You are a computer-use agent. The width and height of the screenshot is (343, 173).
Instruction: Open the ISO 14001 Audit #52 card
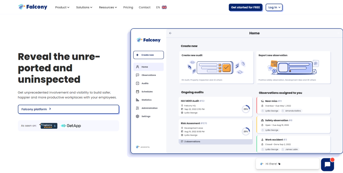[x=215, y=107]
